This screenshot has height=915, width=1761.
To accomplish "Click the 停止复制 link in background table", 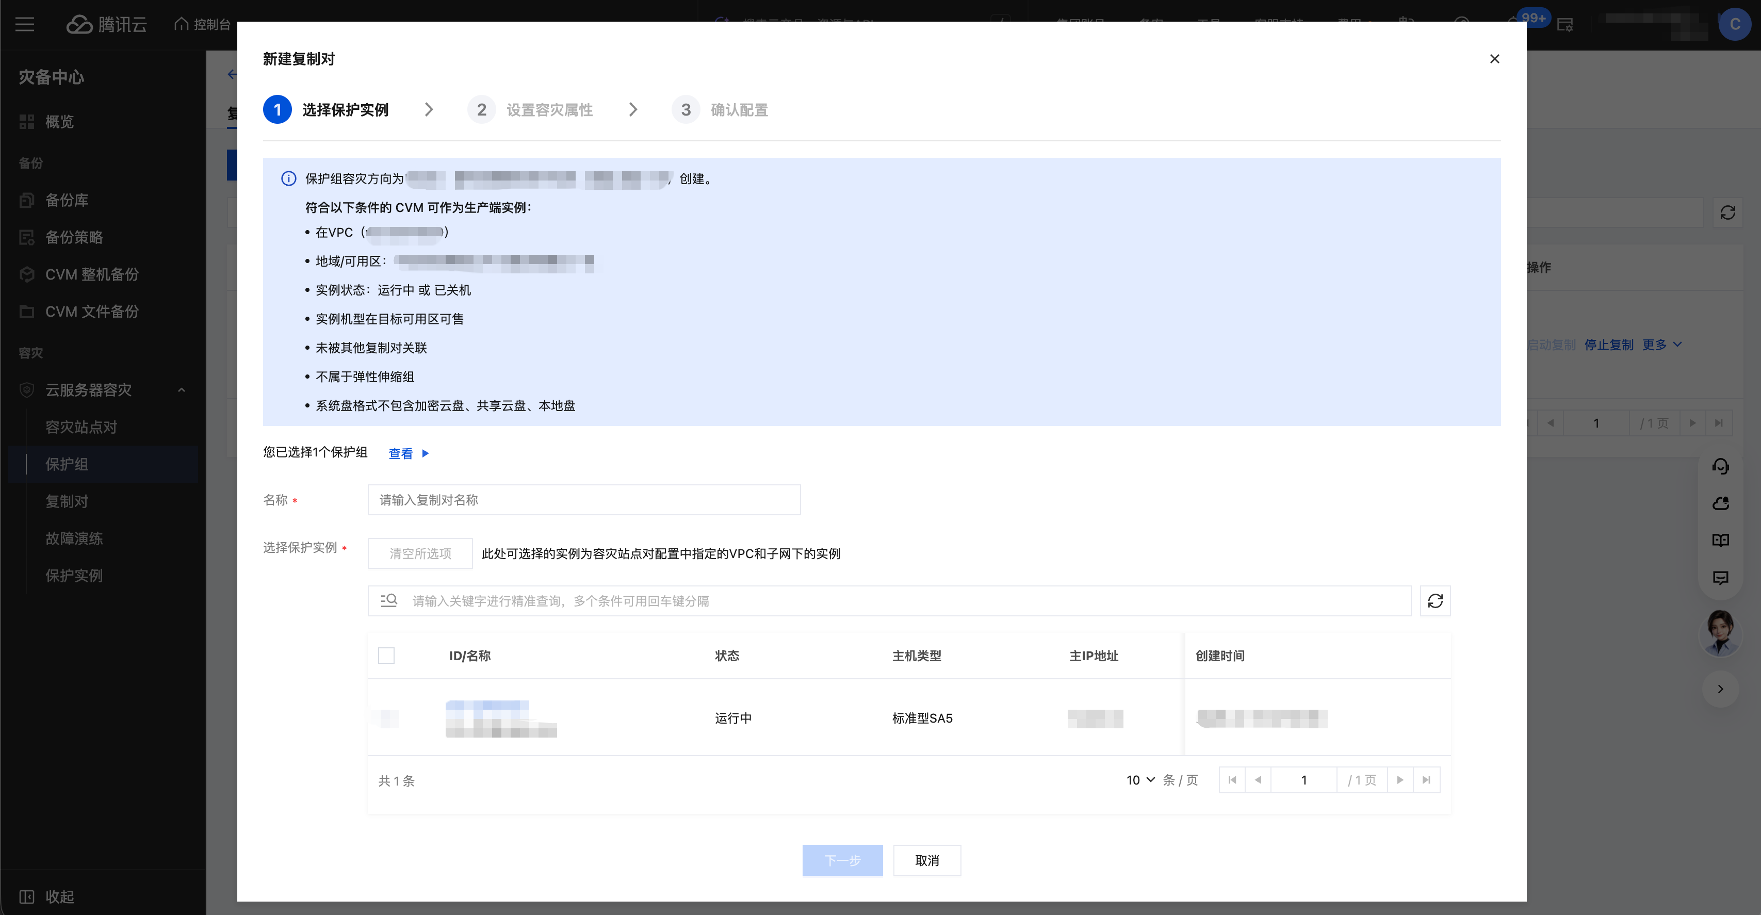I will [1608, 345].
